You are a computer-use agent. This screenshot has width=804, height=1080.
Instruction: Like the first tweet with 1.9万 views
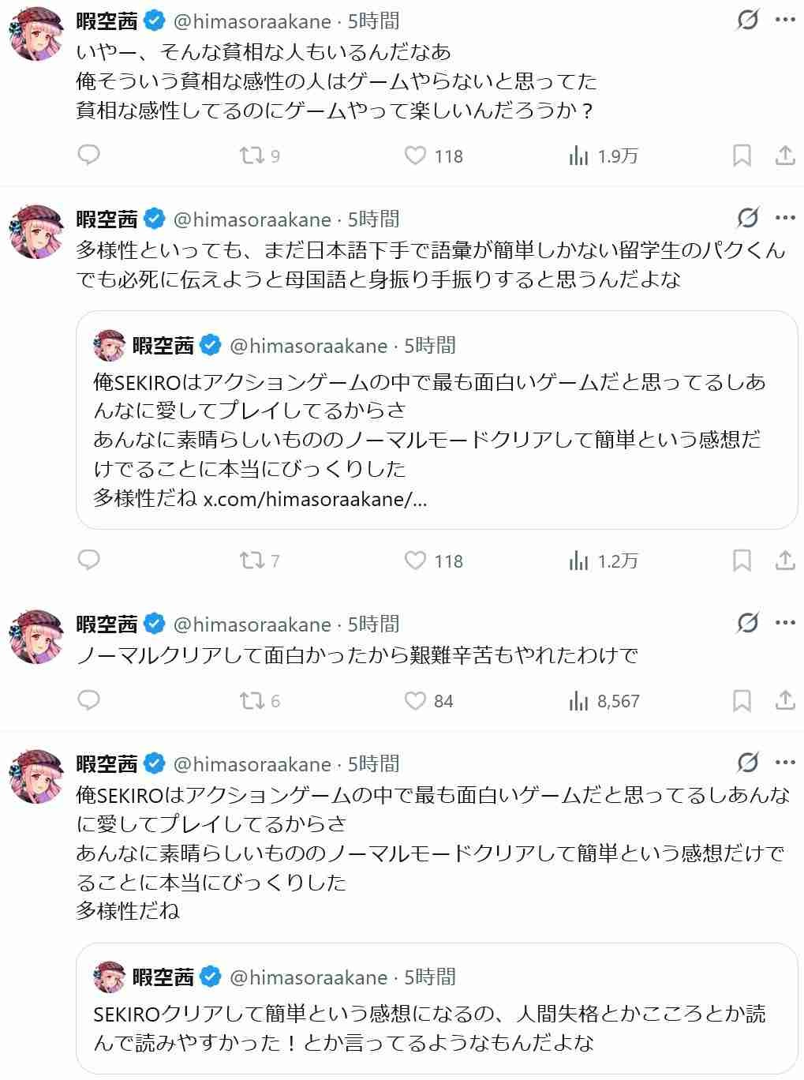click(x=416, y=156)
